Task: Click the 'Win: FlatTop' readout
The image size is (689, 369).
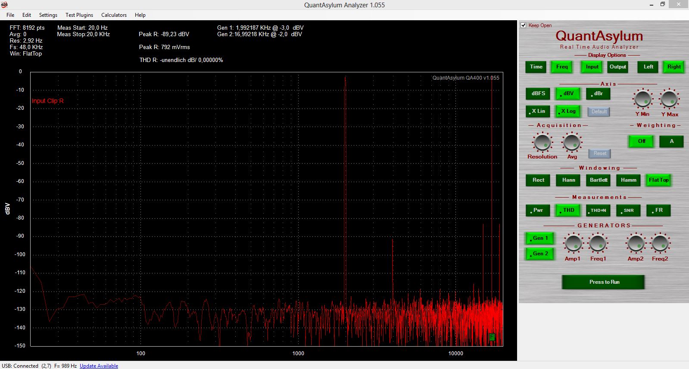Action: pos(26,54)
